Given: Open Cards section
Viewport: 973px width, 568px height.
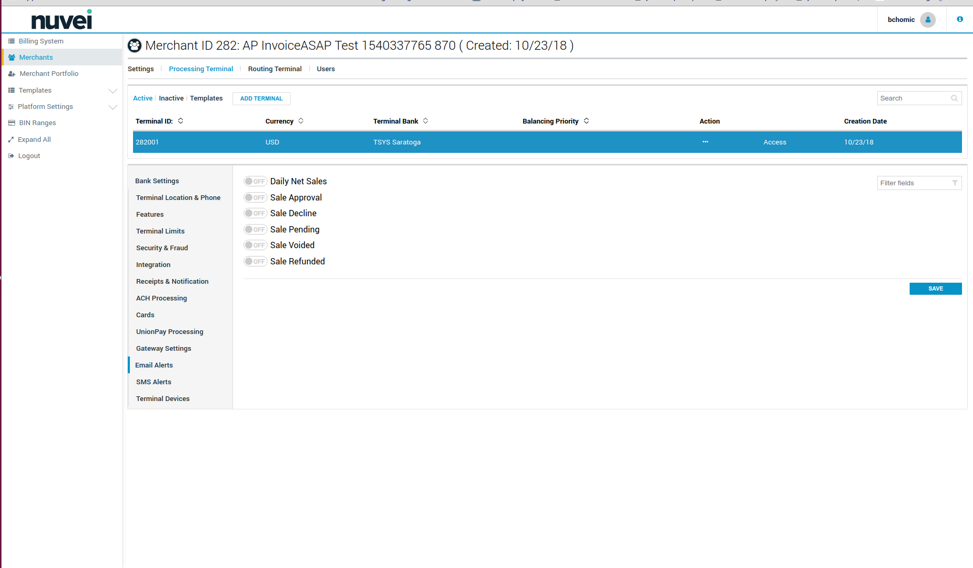Looking at the screenshot, I should (145, 315).
